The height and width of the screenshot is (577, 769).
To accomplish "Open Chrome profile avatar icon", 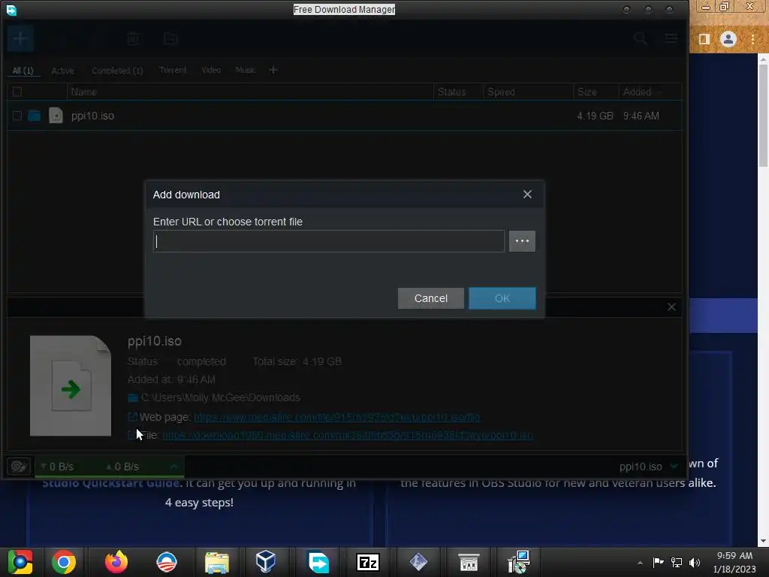I will pyautogui.click(x=728, y=39).
